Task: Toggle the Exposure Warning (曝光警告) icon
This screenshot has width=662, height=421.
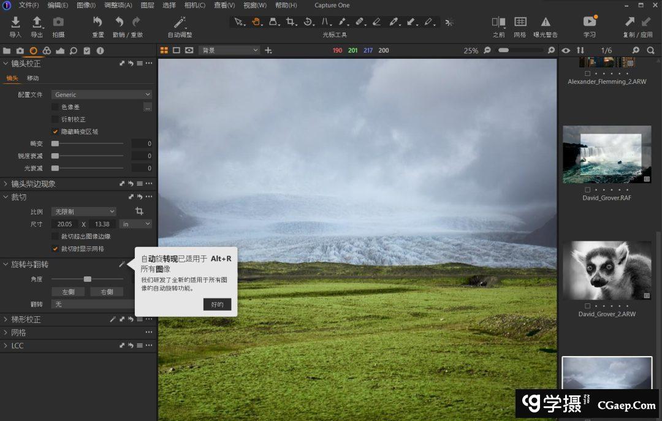Action: 545,23
